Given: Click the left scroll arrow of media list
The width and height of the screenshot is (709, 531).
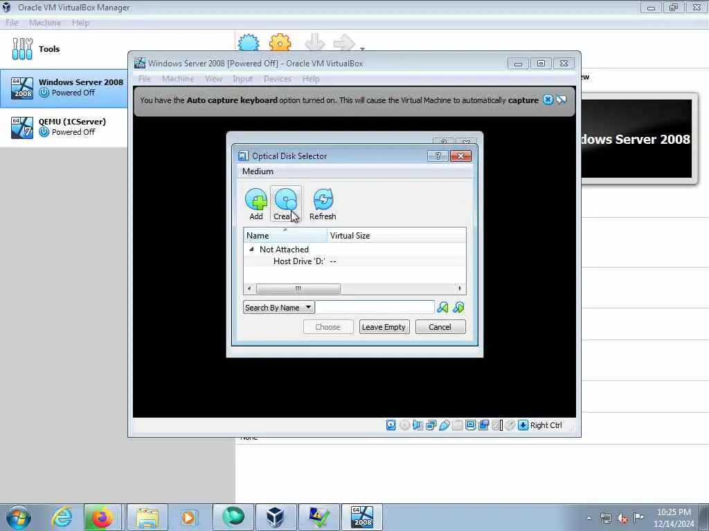Looking at the screenshot, I should tap(249, 288).
